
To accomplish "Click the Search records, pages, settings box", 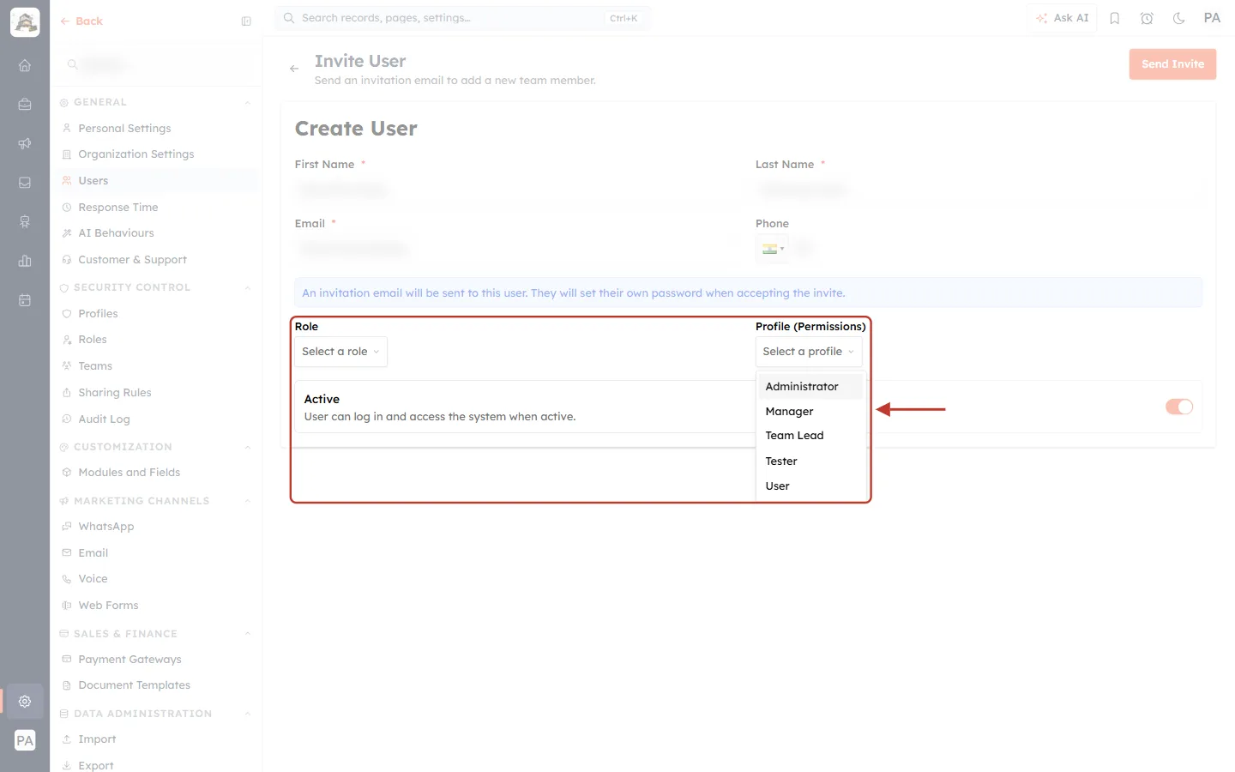I will 462,18.
